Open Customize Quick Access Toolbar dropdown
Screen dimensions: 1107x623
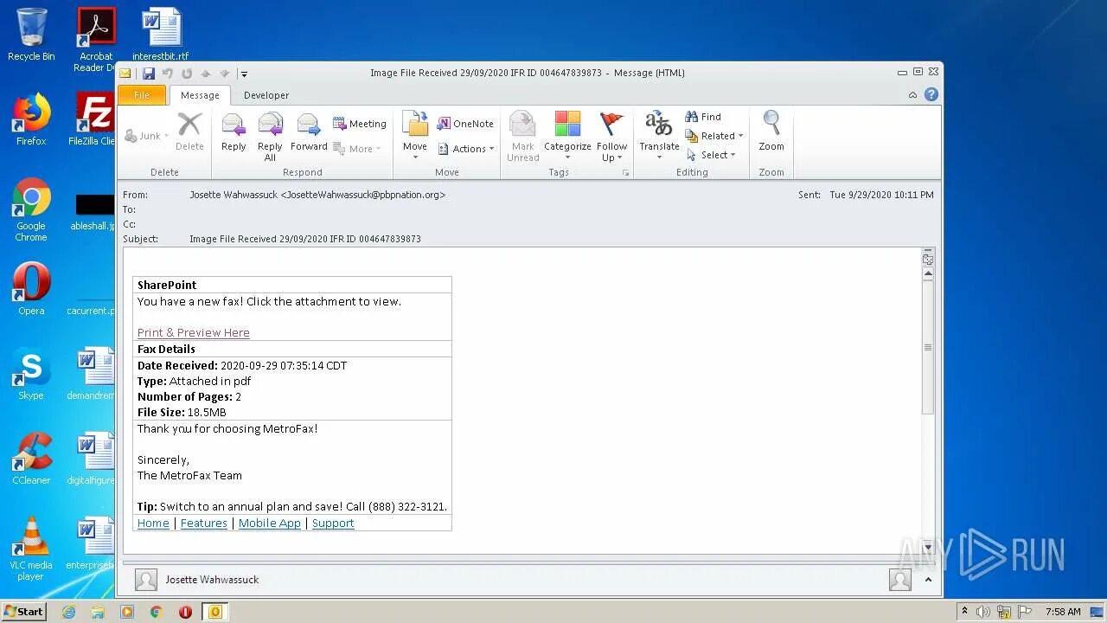[244, 74]
